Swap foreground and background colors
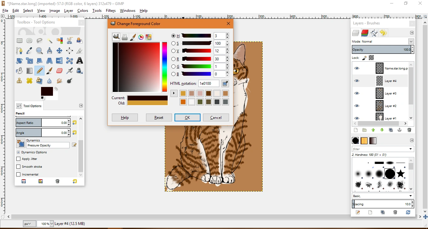 click(x=56, y=89)
